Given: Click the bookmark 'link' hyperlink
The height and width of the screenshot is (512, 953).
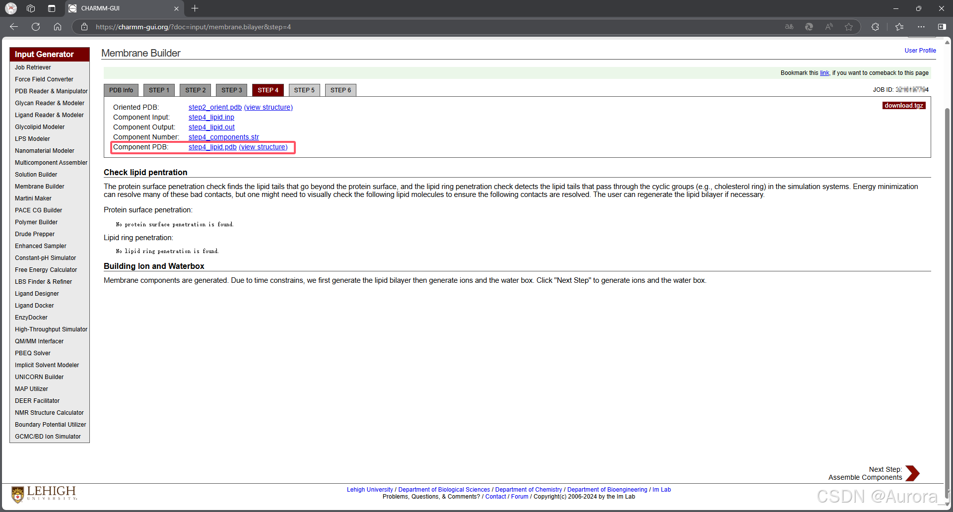Looking at the screenshot, I should pos(824,73).
